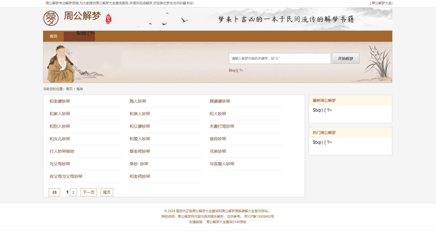
Task: Open the 和公婆吵架 article link
Action: [x=140, y=126]
